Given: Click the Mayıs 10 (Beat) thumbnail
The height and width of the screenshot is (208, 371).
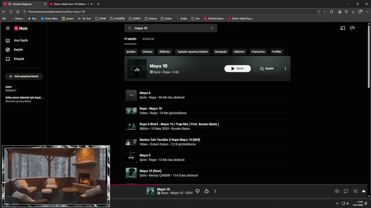Looking at the screenshot, I should pos(131,173).
